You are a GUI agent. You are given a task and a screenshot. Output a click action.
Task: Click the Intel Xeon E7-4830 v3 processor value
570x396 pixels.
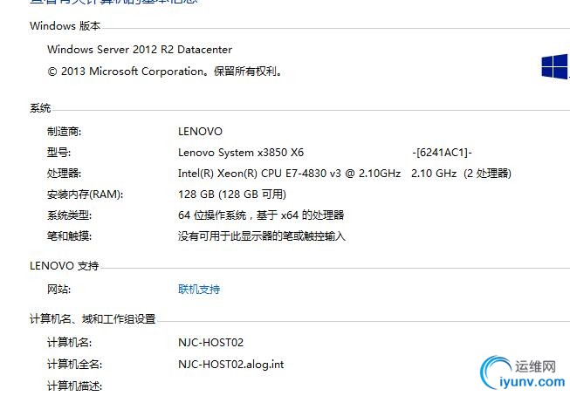(345, 174)
